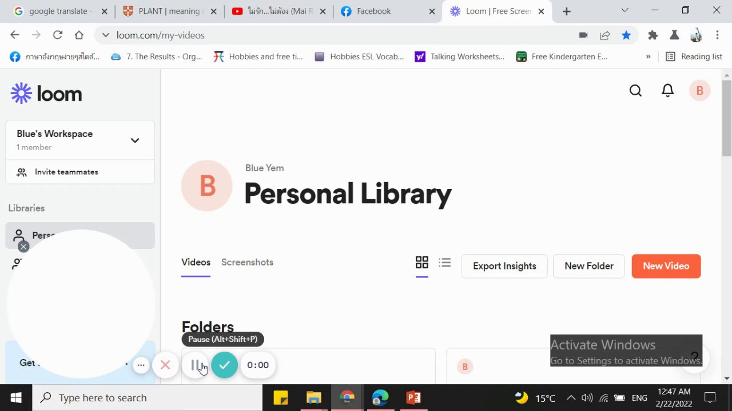This screenshot has width=732, height=411.
Task: Switch to the YouTube Mai Rak tab
Action: pyautogui.click(x=279, y=11)
